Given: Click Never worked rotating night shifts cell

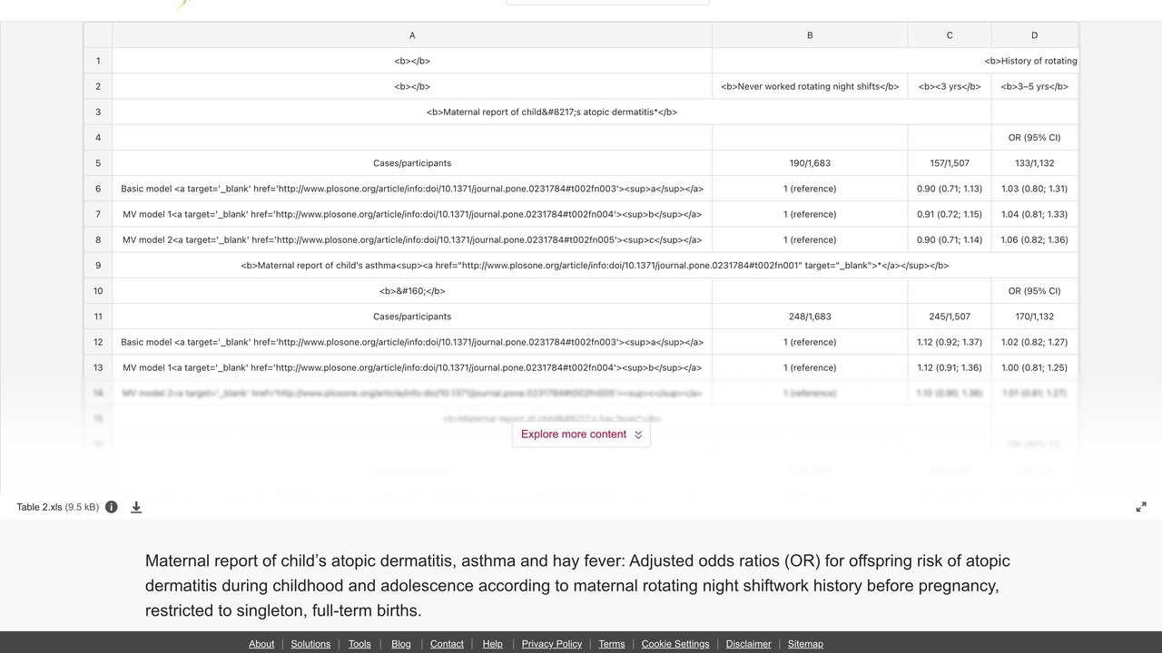Looking at the screenshot, I should point(810,87).
